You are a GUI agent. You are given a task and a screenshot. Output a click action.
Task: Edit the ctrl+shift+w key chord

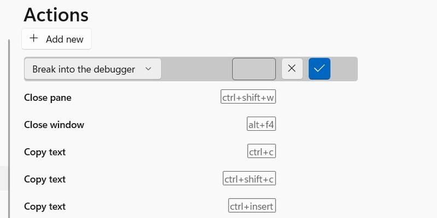coord(248,98)
